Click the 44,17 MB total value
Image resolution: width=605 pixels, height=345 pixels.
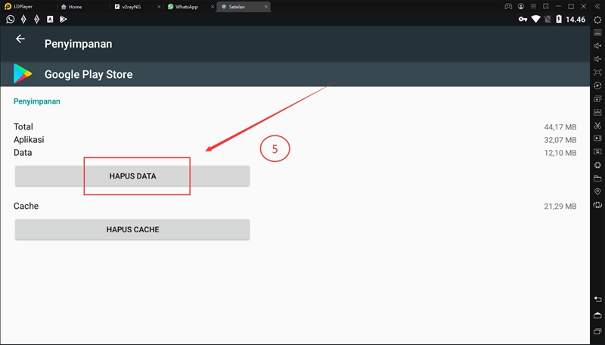pos(560,127)
